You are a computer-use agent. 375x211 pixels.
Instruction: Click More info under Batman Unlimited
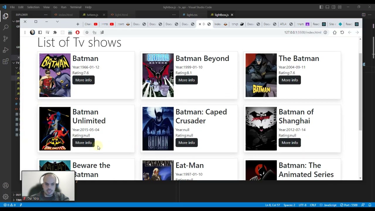(83, 143)
